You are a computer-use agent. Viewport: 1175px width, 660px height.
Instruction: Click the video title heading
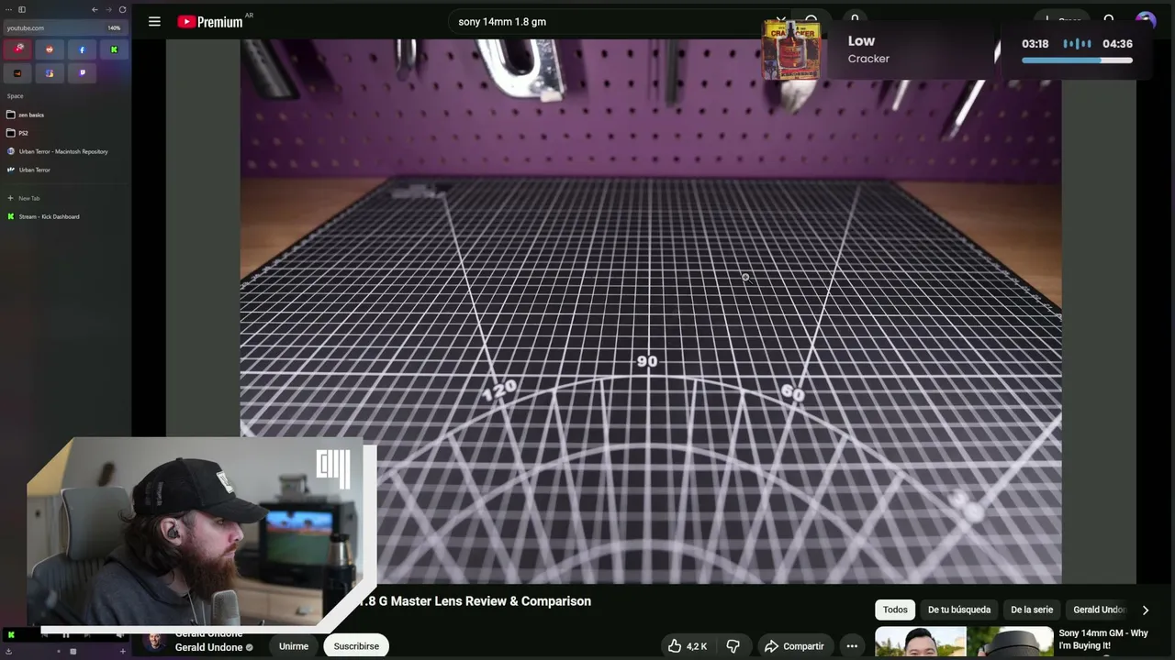pos(475,601)
